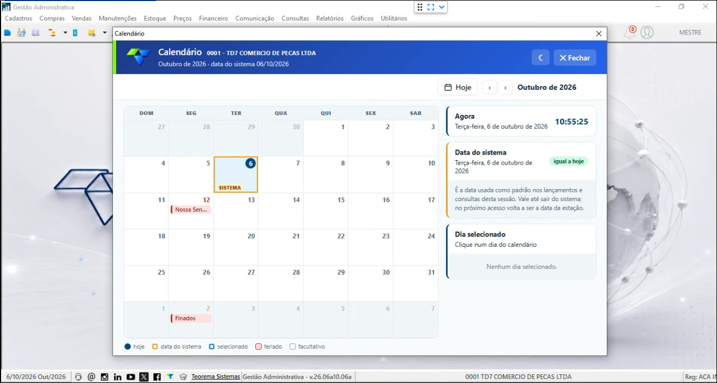Click the ID card toolbar icon

[35, 33]
